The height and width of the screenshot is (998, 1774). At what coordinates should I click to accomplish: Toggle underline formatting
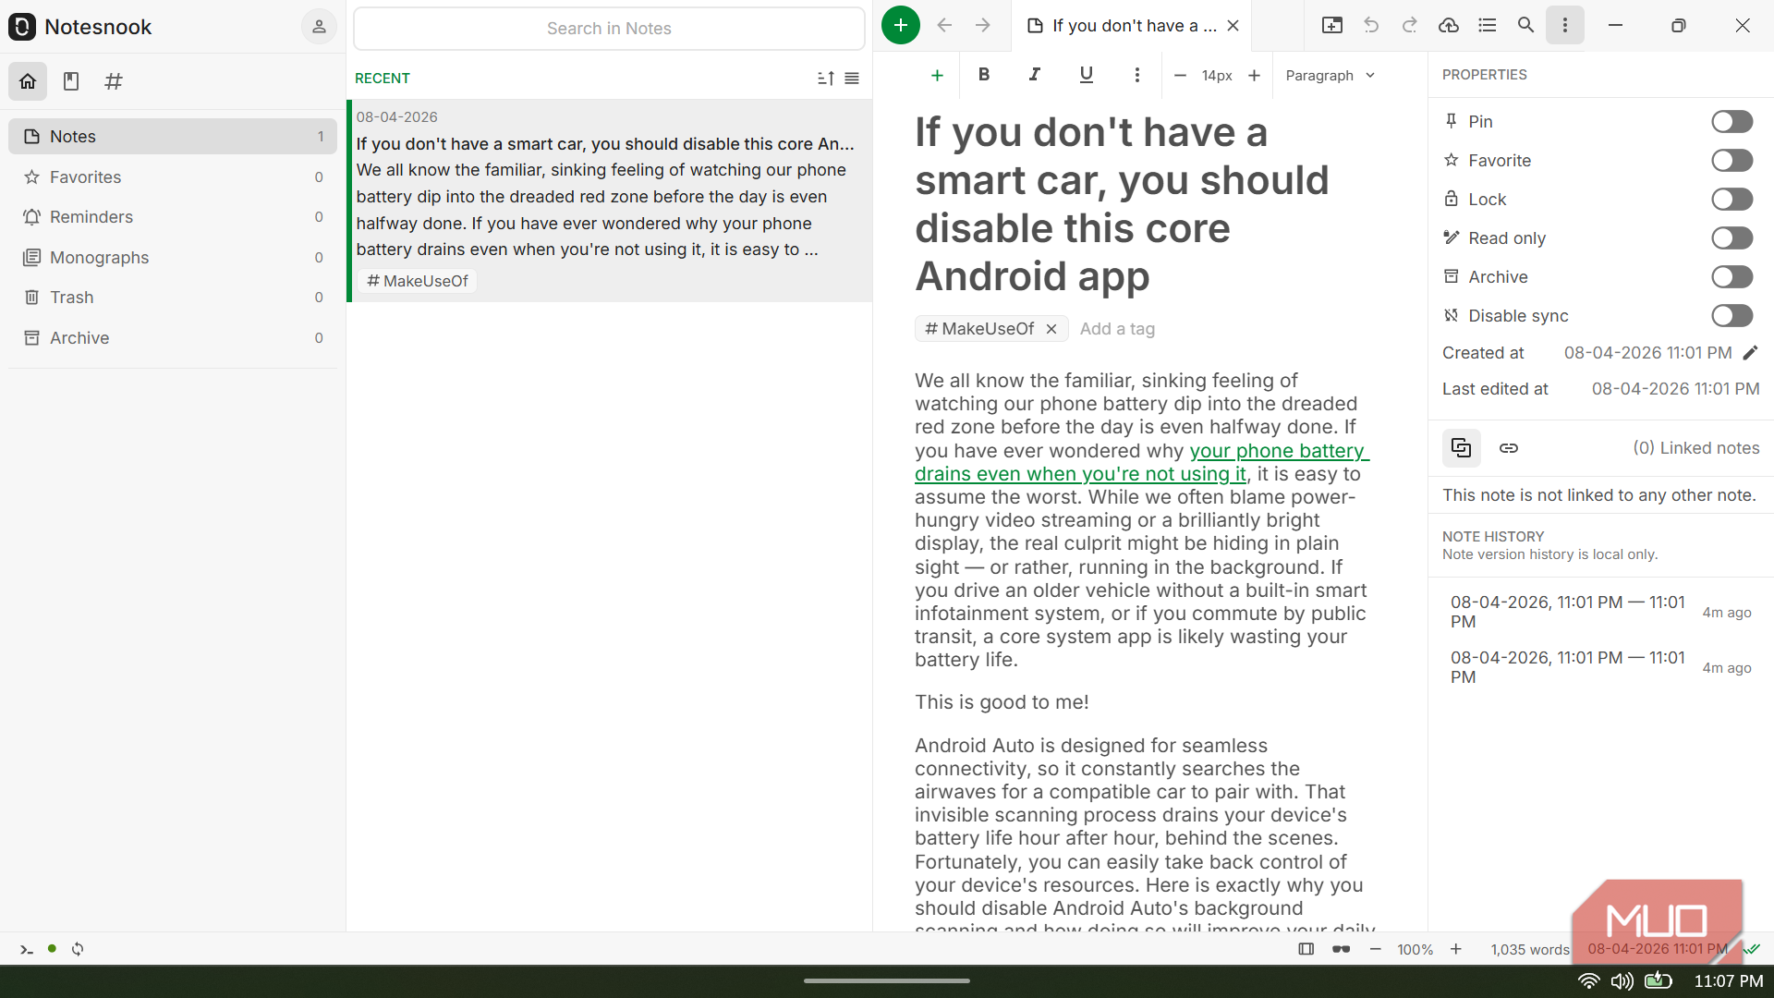[x=1087, y=75]
